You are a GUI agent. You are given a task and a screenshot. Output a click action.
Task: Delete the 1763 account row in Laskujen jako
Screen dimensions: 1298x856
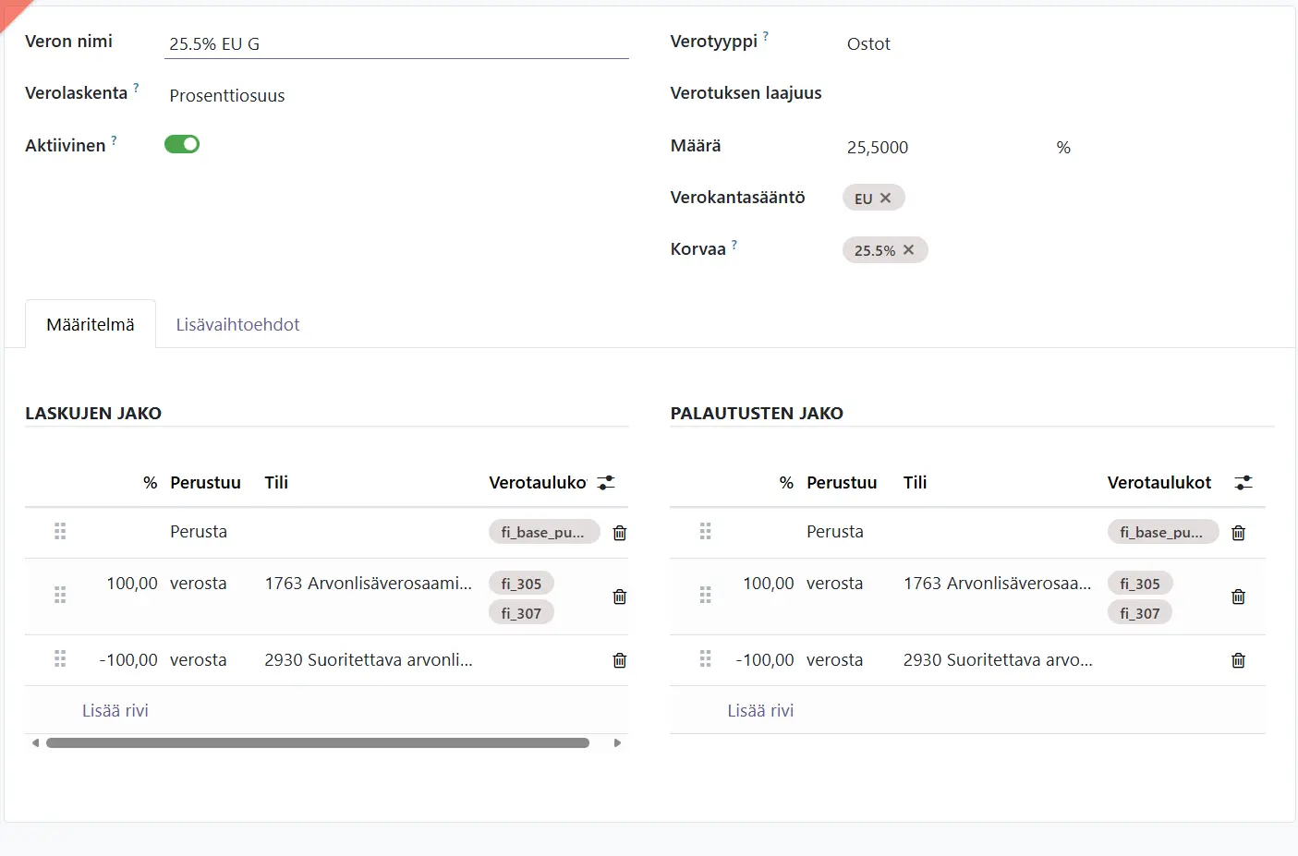pyautogui.click(x=620, y=597)
